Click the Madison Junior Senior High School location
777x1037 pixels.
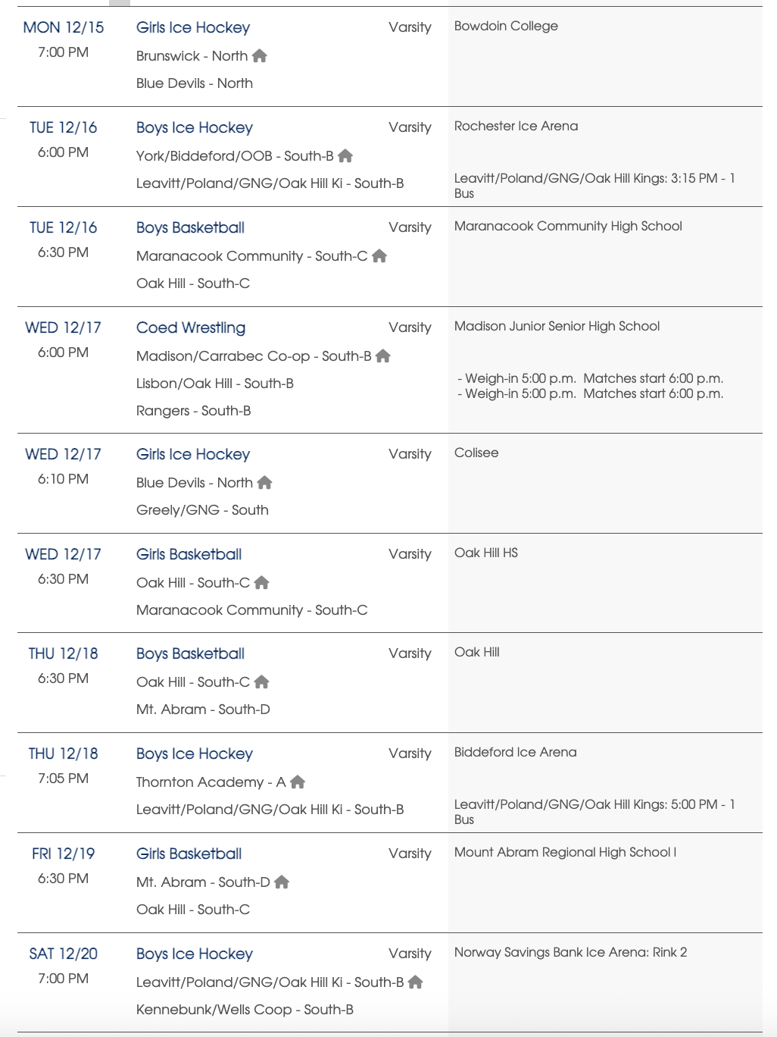tap(557, 327)
